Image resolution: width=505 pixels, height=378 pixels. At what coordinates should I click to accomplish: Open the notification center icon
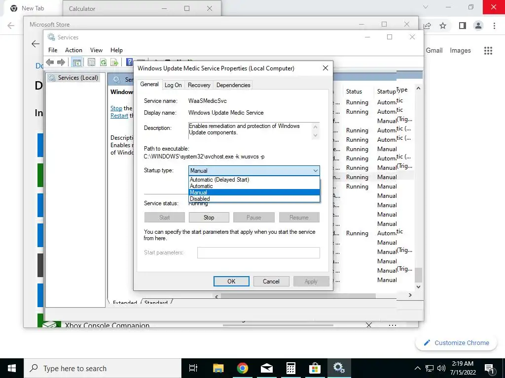[x=490, y=369]
